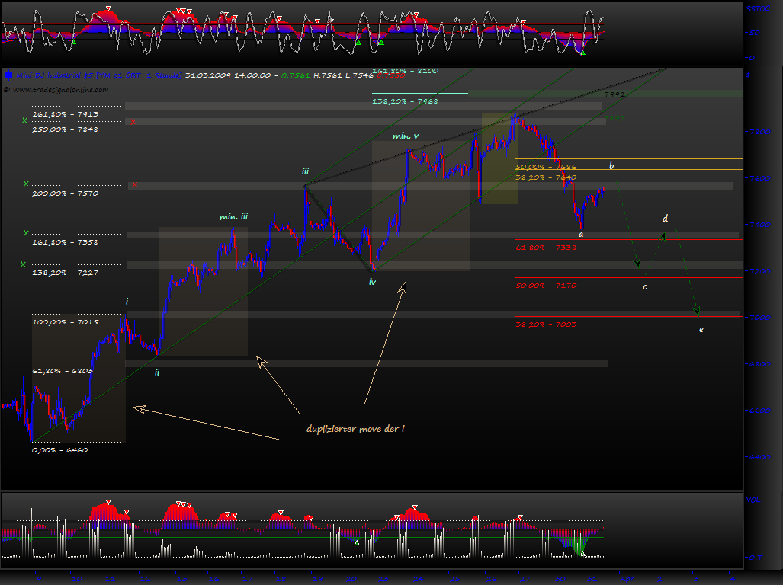Click the 161,80% - 7358 Fibonacci label
783x585 pixels.
(x=65, y=242)
